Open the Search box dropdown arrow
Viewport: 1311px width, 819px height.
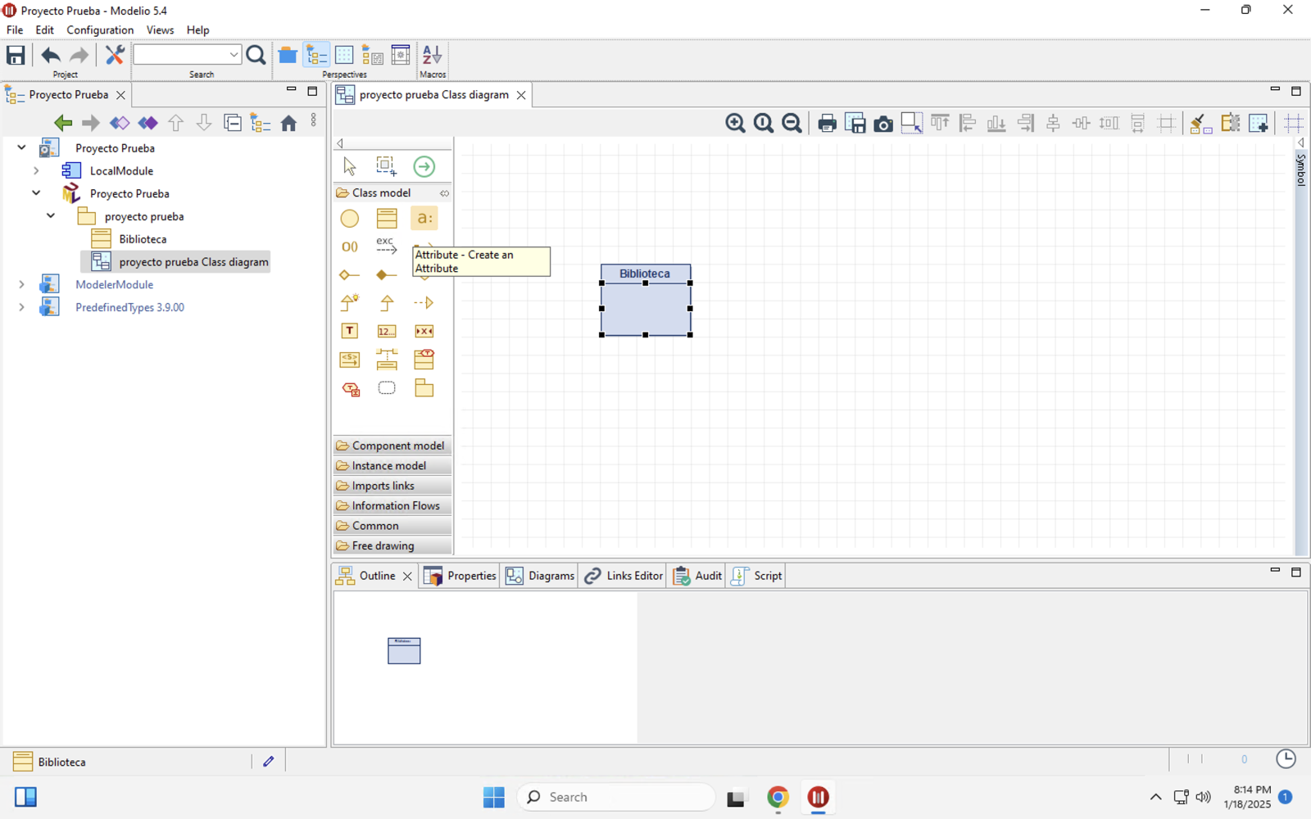234,55
